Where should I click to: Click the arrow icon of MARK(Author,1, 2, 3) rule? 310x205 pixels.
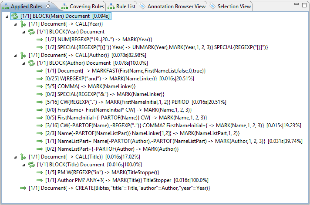point(40,141)
